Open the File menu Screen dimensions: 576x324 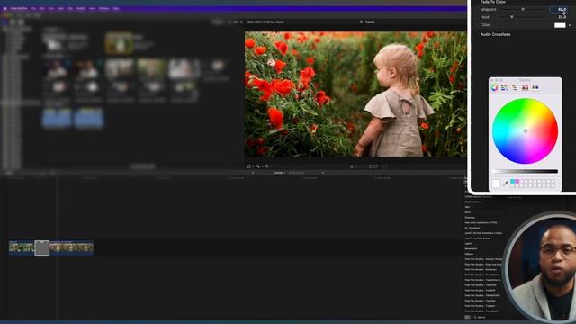(33, 8)
